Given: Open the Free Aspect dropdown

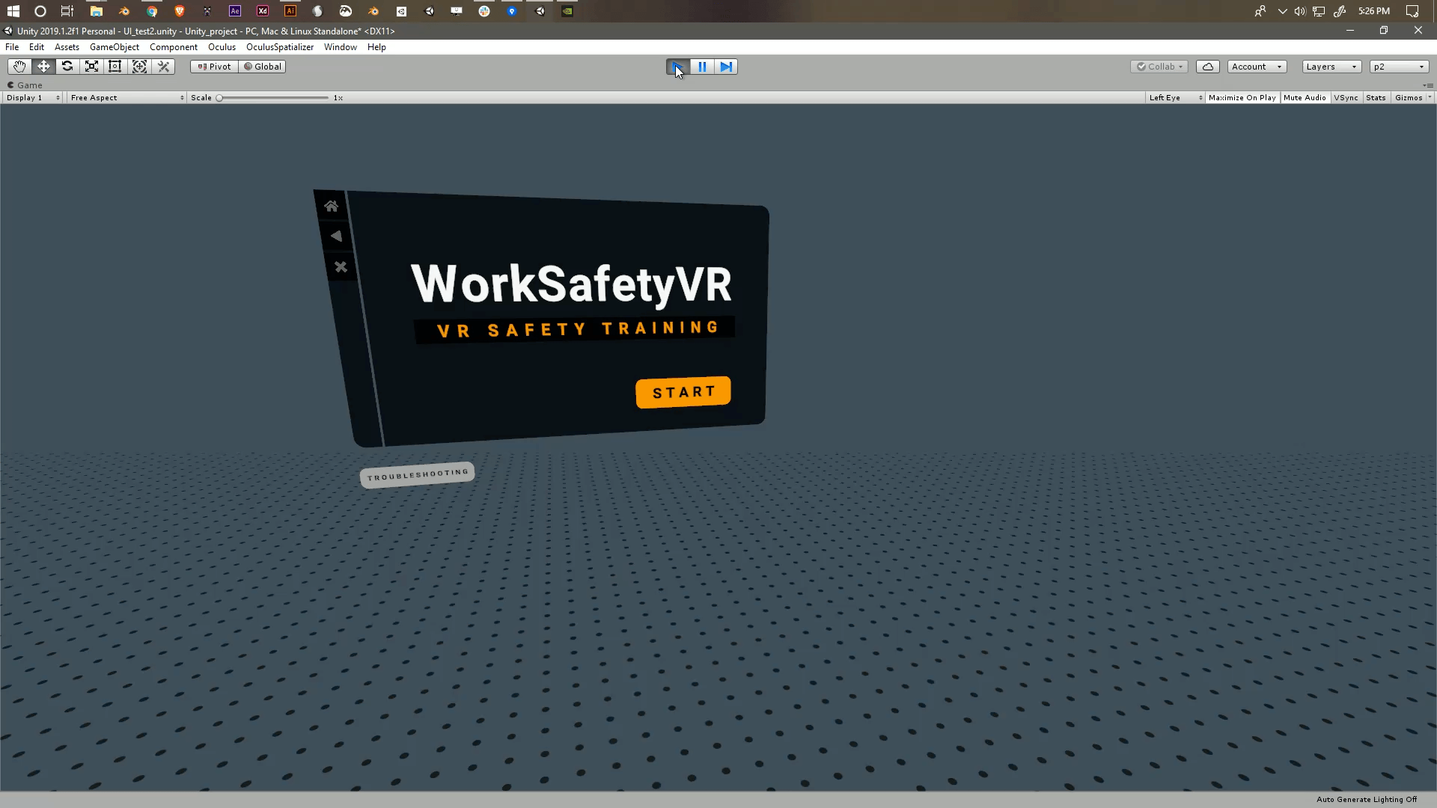Looking at the screenshot, I should point(126,98).
